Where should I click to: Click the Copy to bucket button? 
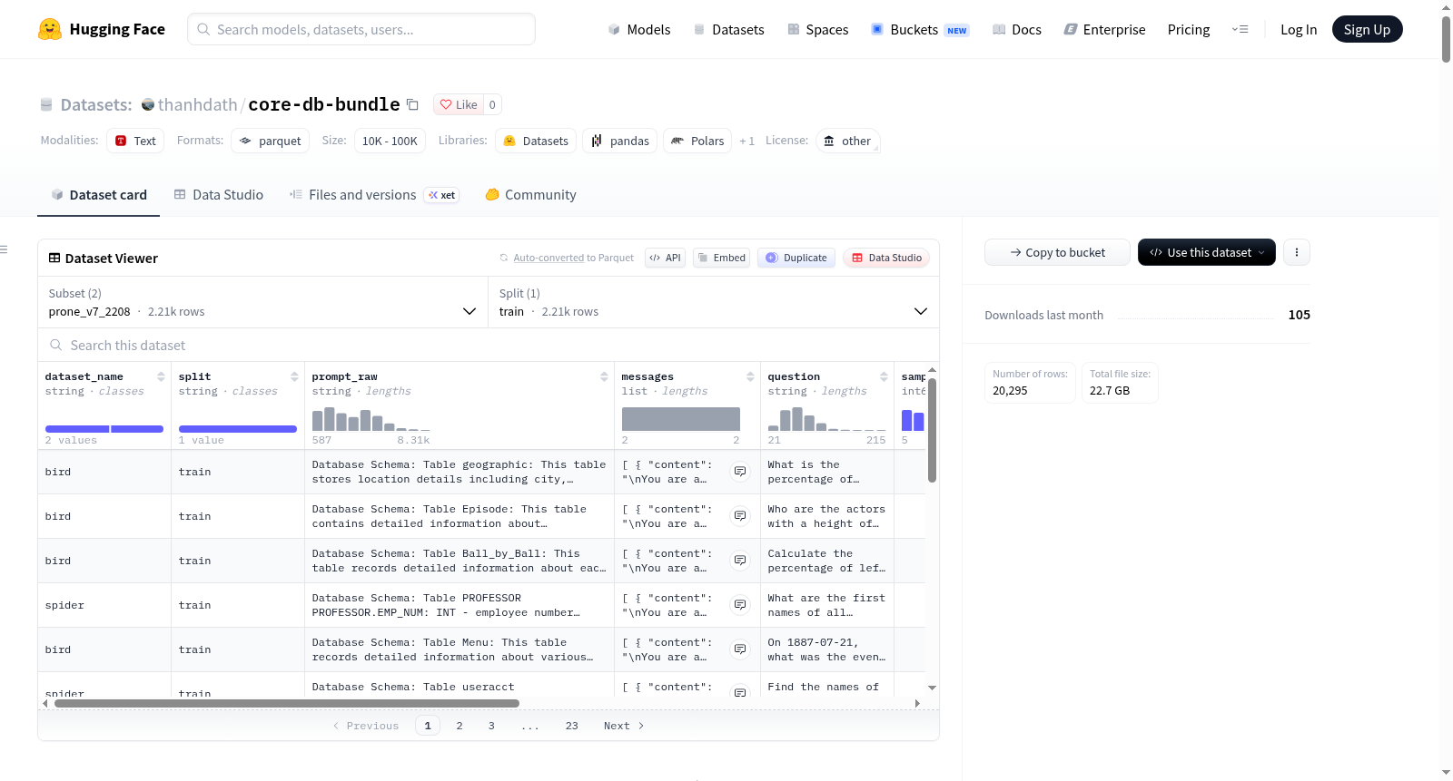coord(1057,252)
